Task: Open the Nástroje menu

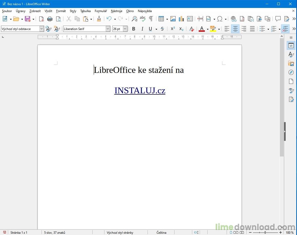Action: point(116,11)
